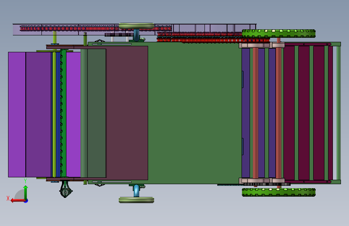349x226 pixels.
Task: Select the right reddish-brown axle shaft
Action: (x=279, y=113)
